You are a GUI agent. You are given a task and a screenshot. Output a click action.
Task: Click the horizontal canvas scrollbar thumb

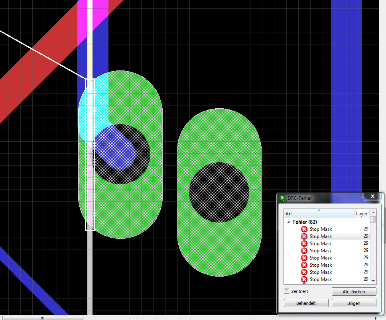43,318
